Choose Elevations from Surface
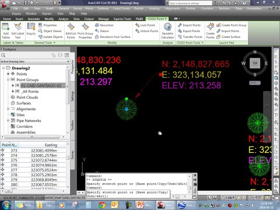This screenshot has height=210, width=280. [113, 37]
